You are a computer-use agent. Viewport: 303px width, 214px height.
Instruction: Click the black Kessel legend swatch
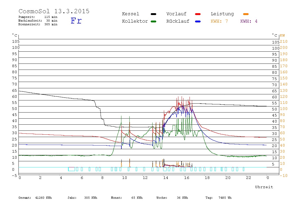tap(153, 14)
